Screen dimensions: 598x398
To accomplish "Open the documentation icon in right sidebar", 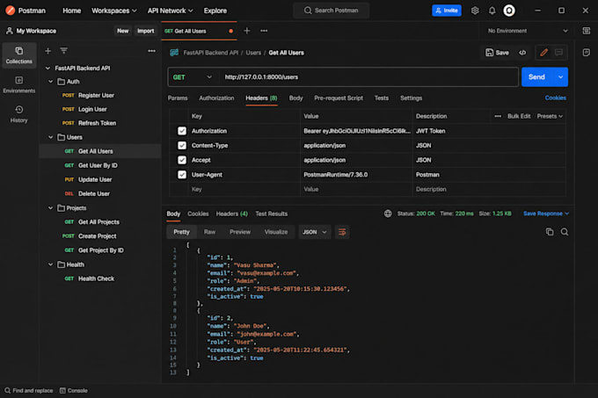I will tap(587, 53).
